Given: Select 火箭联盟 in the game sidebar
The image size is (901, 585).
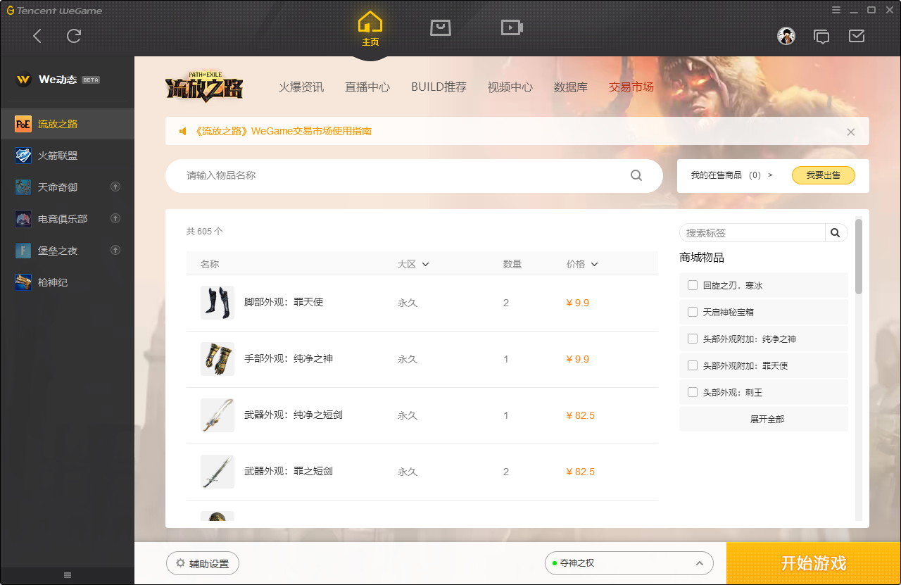Looking at the screenshot, I should coord(67,156).
